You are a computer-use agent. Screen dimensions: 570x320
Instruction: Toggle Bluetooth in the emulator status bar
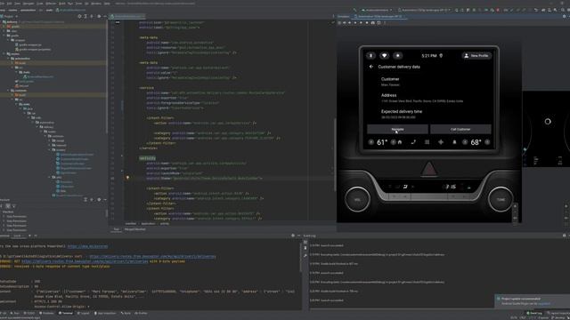click(370, 55)
